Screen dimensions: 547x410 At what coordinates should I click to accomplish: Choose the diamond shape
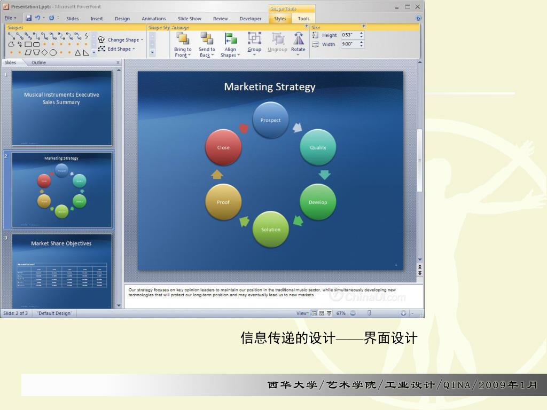pos(45,53)
